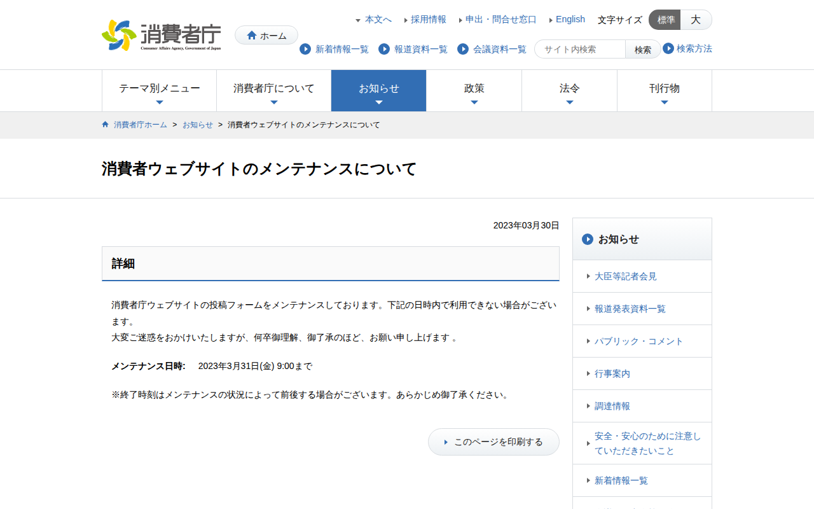814x509 pixels.
Task: Open the 消費者庁について navigation tab
Action: (274, 90)
